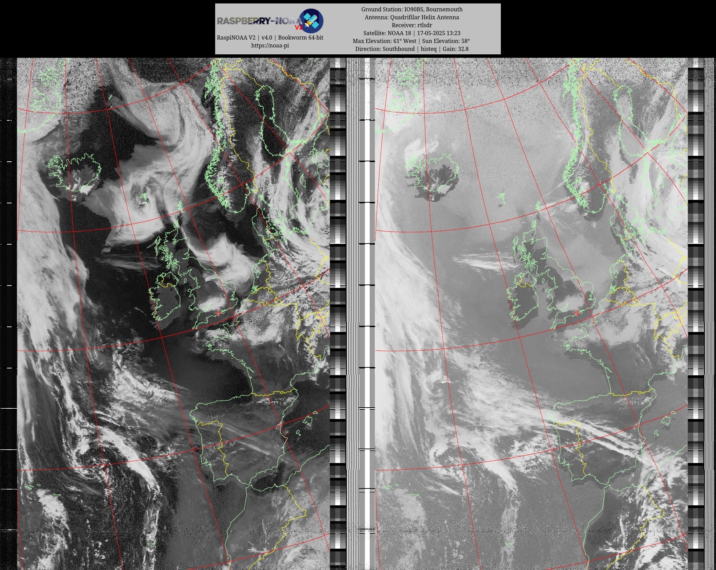Click the RASPBERRY-NOAA logo text
This screenshot has width=716, height=570.
[x=260, y=21]
